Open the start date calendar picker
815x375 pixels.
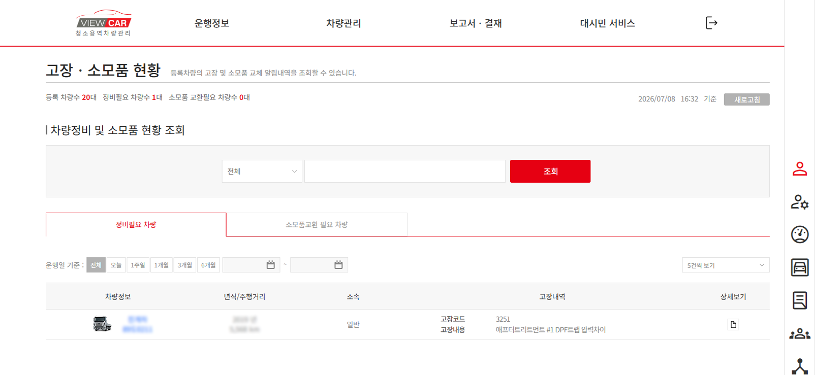coord(270,265)
